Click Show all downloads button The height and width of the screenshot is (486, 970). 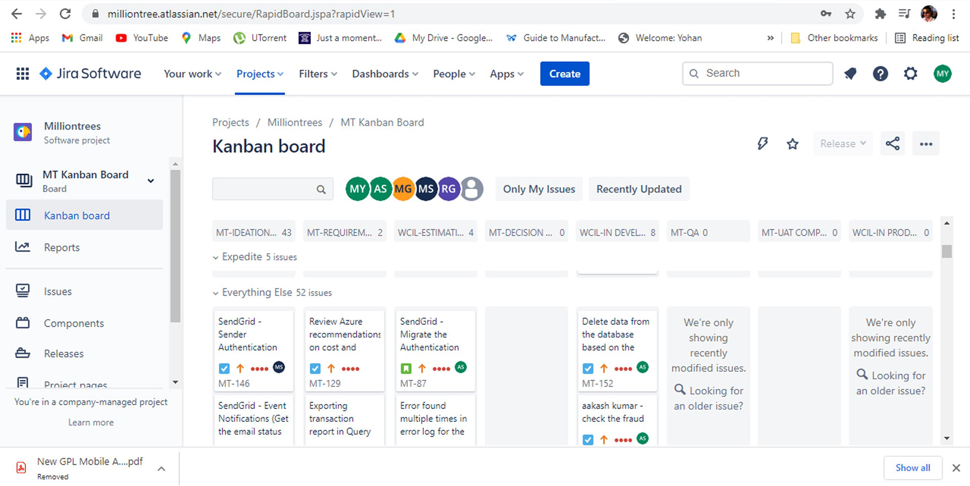point(913,468)
